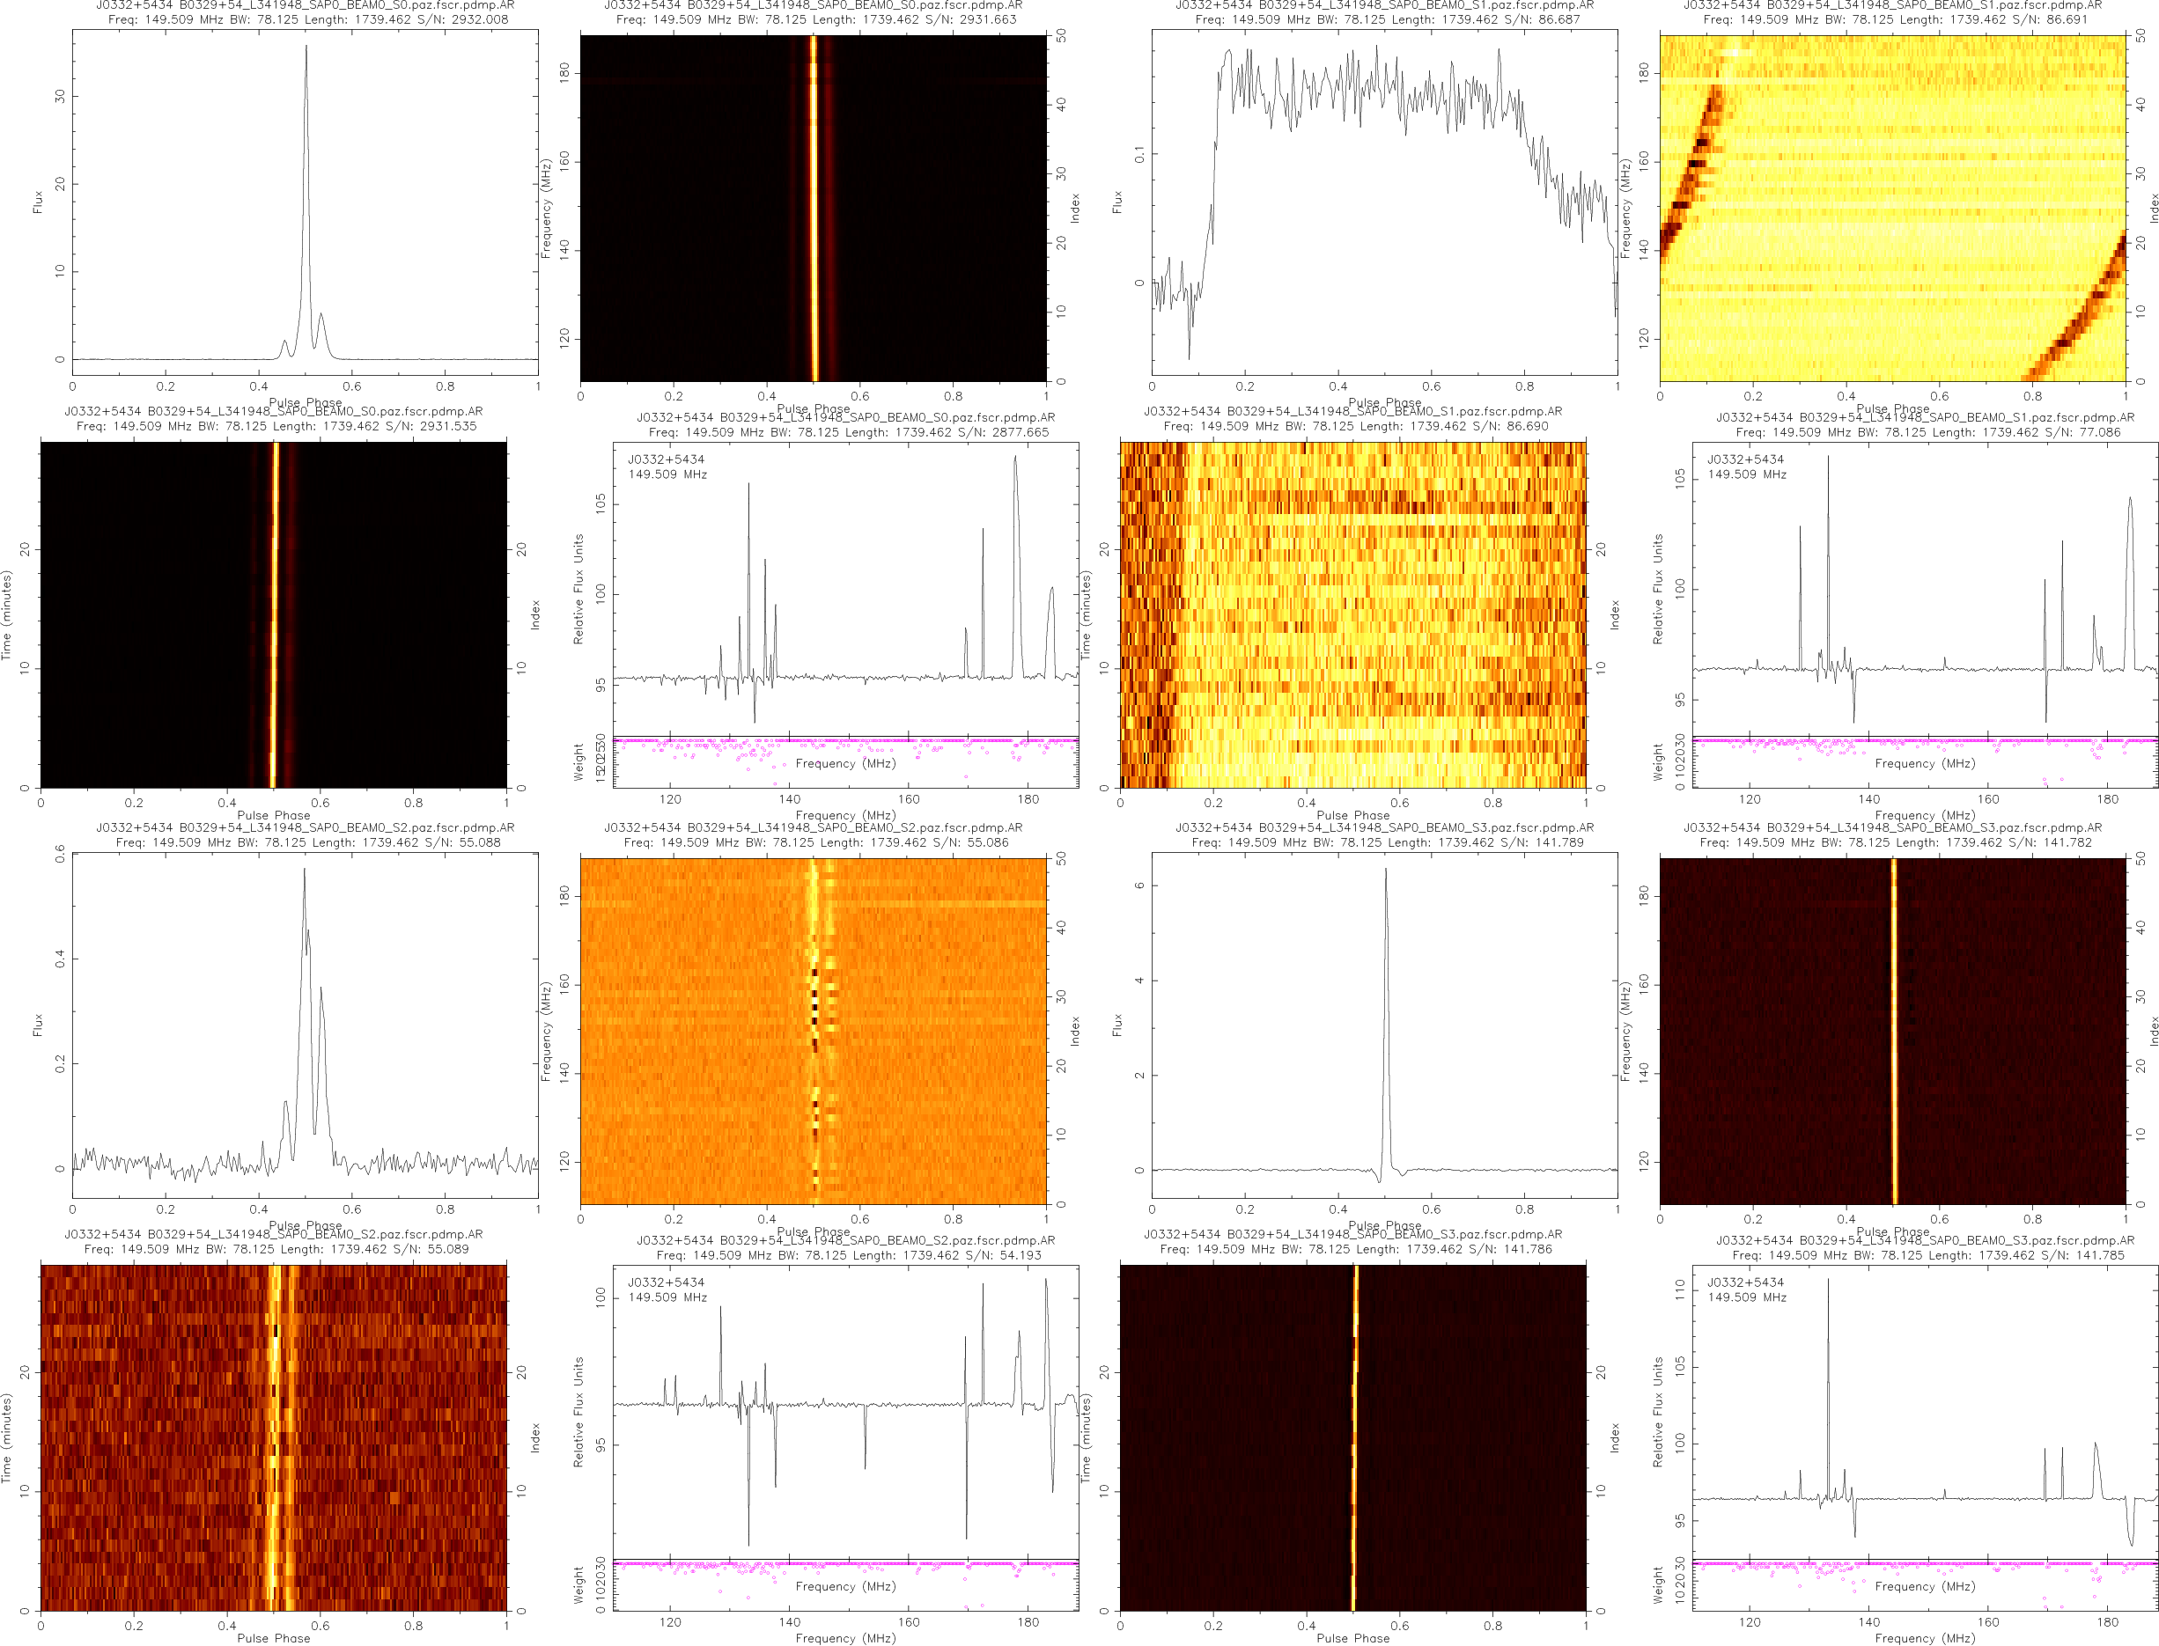Click the S1 frequency heatmap showing curved dark sweep

[x=1891, y=208]
